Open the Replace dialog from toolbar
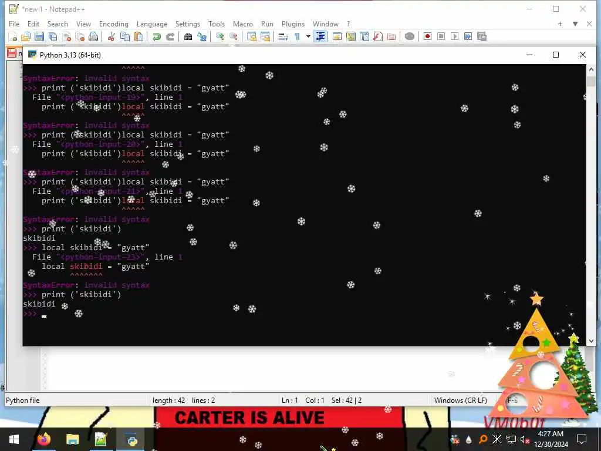The width and height of the screenshot is (601, 451). click(202, 37)
